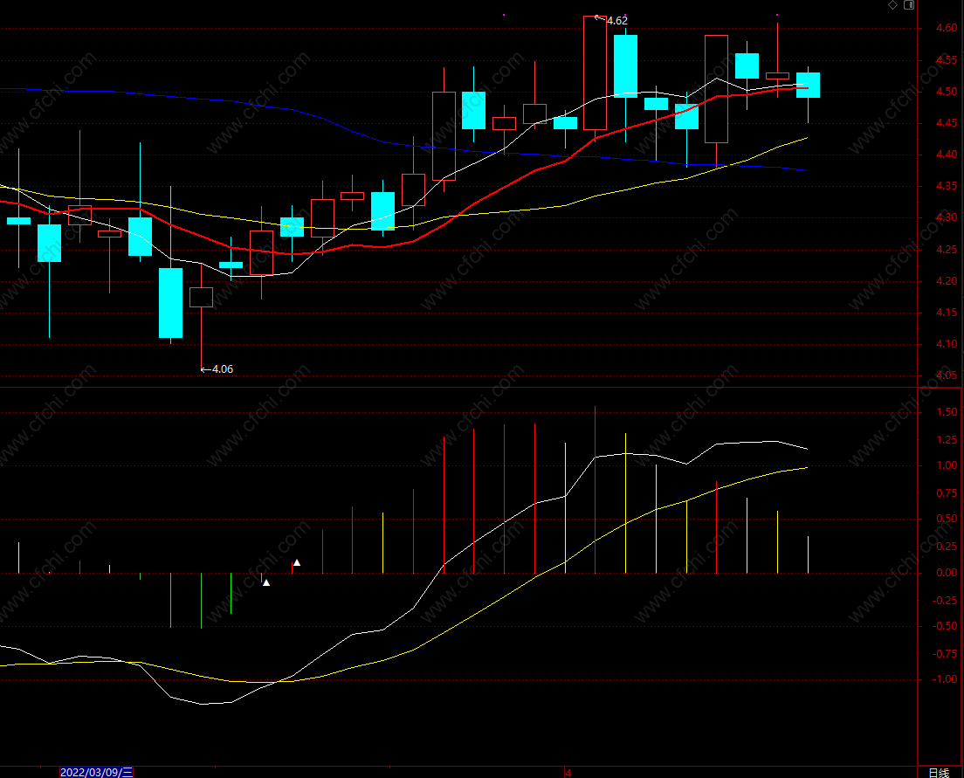
Task: Click the 4.30 value on price axis
Action: pos(947,217)
